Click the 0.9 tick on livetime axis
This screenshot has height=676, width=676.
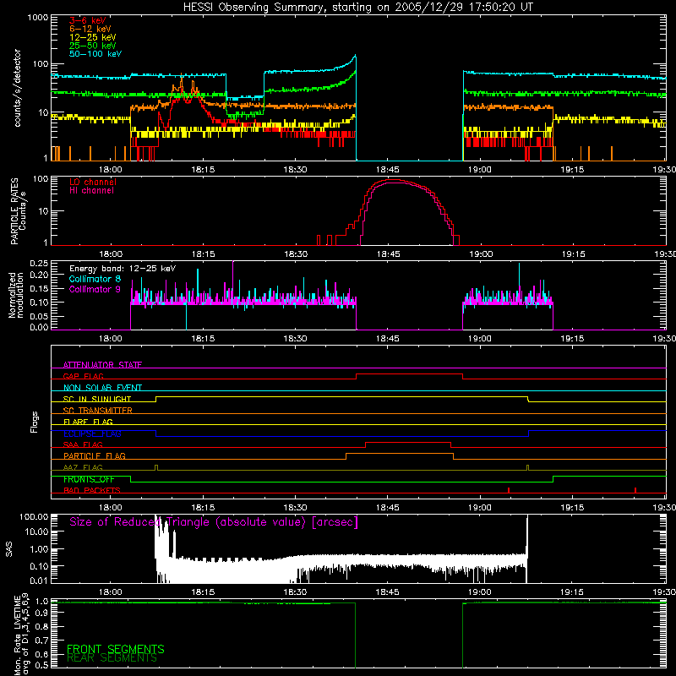point(41,613)
